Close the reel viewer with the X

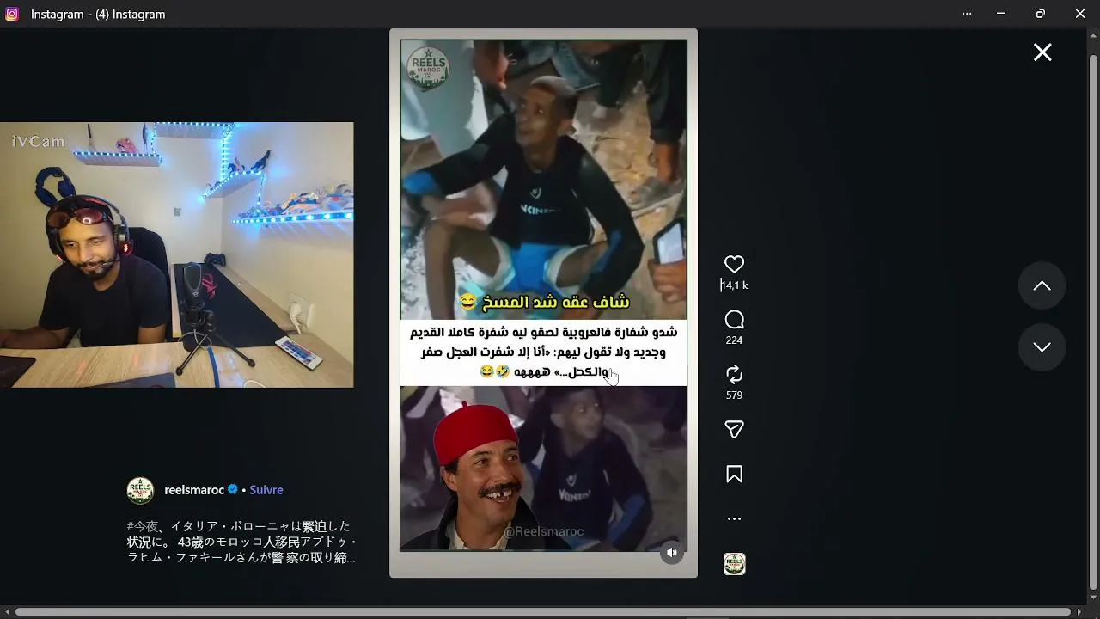pos(1042,52)
